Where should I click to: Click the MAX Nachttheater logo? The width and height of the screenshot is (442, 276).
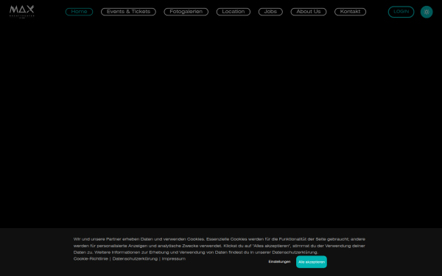click(21, 12)
